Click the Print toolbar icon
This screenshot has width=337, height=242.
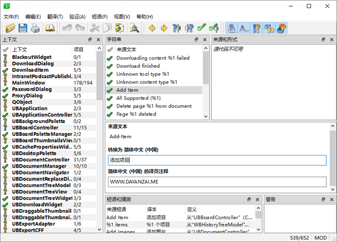click(35, 28)
